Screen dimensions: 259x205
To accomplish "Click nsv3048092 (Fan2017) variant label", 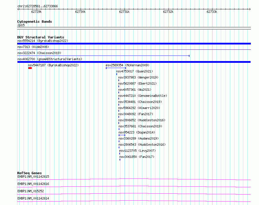I will [x=136, y=114].
